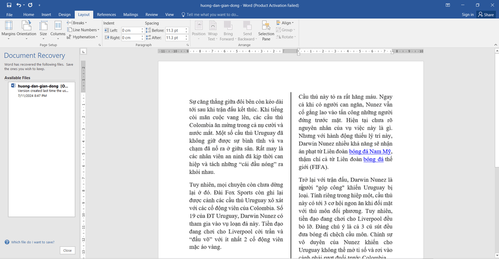Open the Columns menu
This screenshot has width=499, height=259.
click(58, 30)
